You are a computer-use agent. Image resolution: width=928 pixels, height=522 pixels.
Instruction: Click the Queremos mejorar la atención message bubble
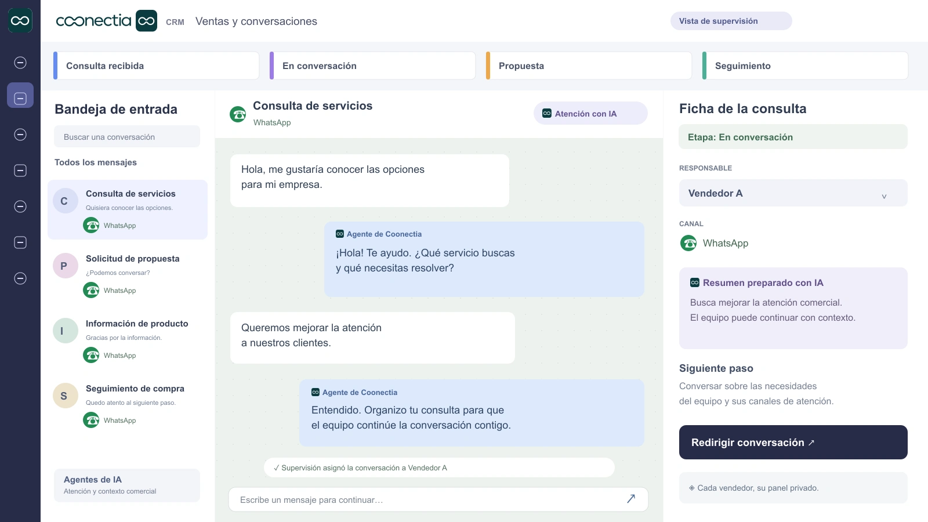(372, 338)
